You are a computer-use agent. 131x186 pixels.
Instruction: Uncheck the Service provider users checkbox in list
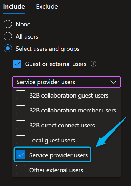21,155
